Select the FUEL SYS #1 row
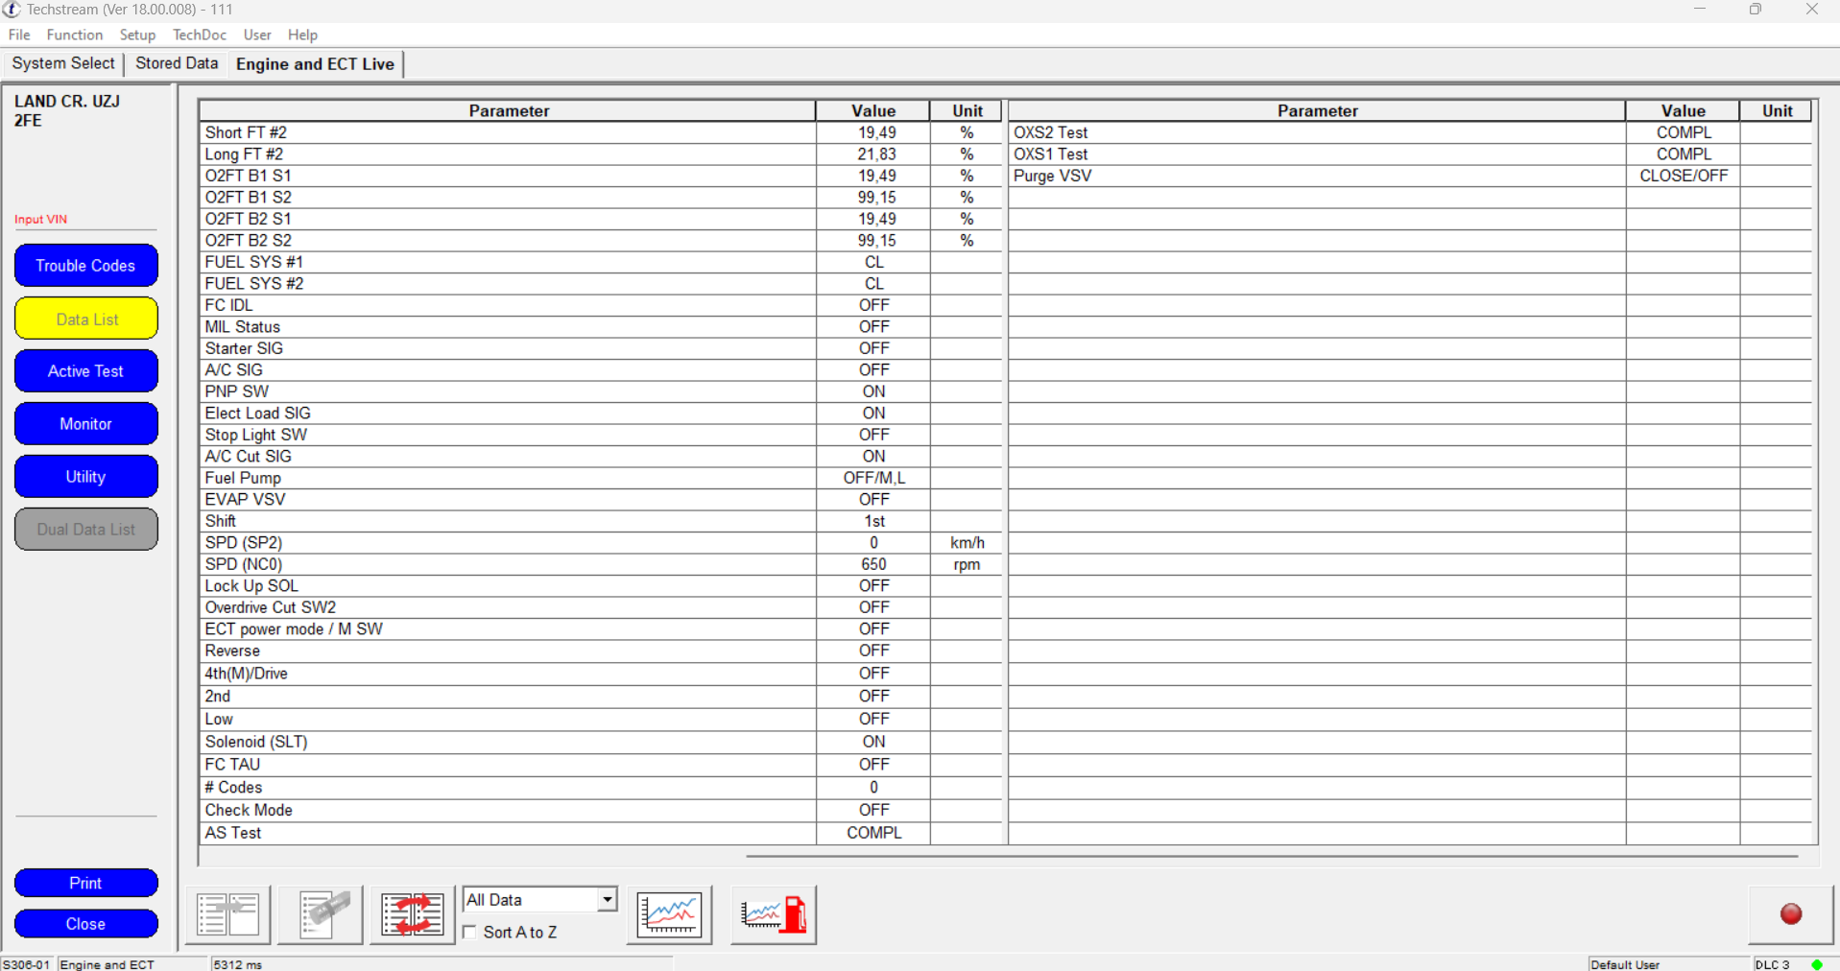Screen dimensions: 1840x971 click(600, 262)
